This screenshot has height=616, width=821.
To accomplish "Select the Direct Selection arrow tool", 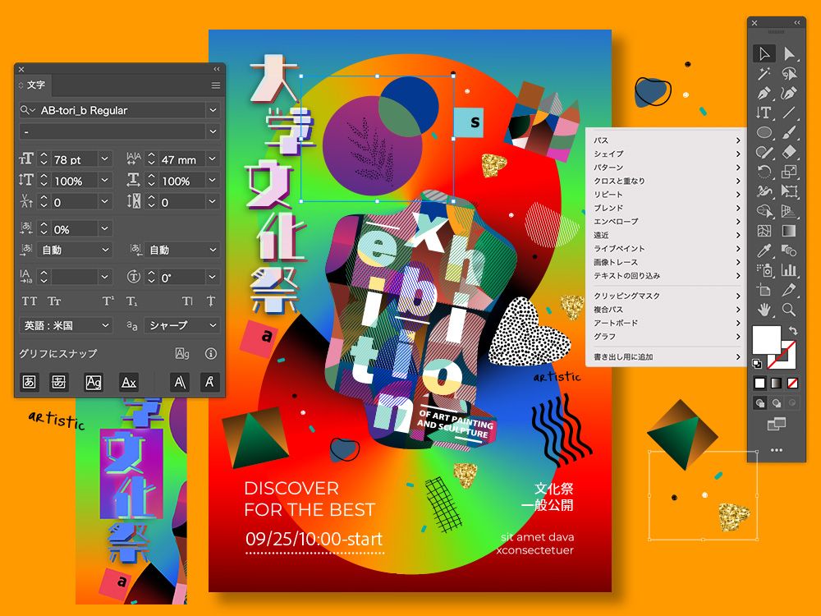I will point(788,53).
